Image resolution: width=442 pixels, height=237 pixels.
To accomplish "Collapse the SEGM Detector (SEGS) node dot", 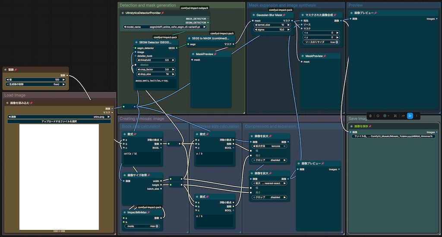I will pos(136,42).
